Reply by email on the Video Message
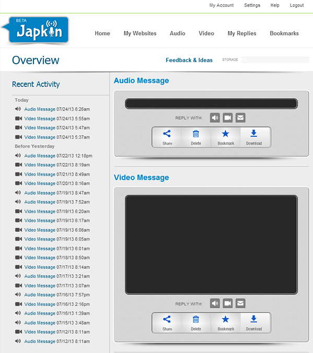 [x=240, y=303]
